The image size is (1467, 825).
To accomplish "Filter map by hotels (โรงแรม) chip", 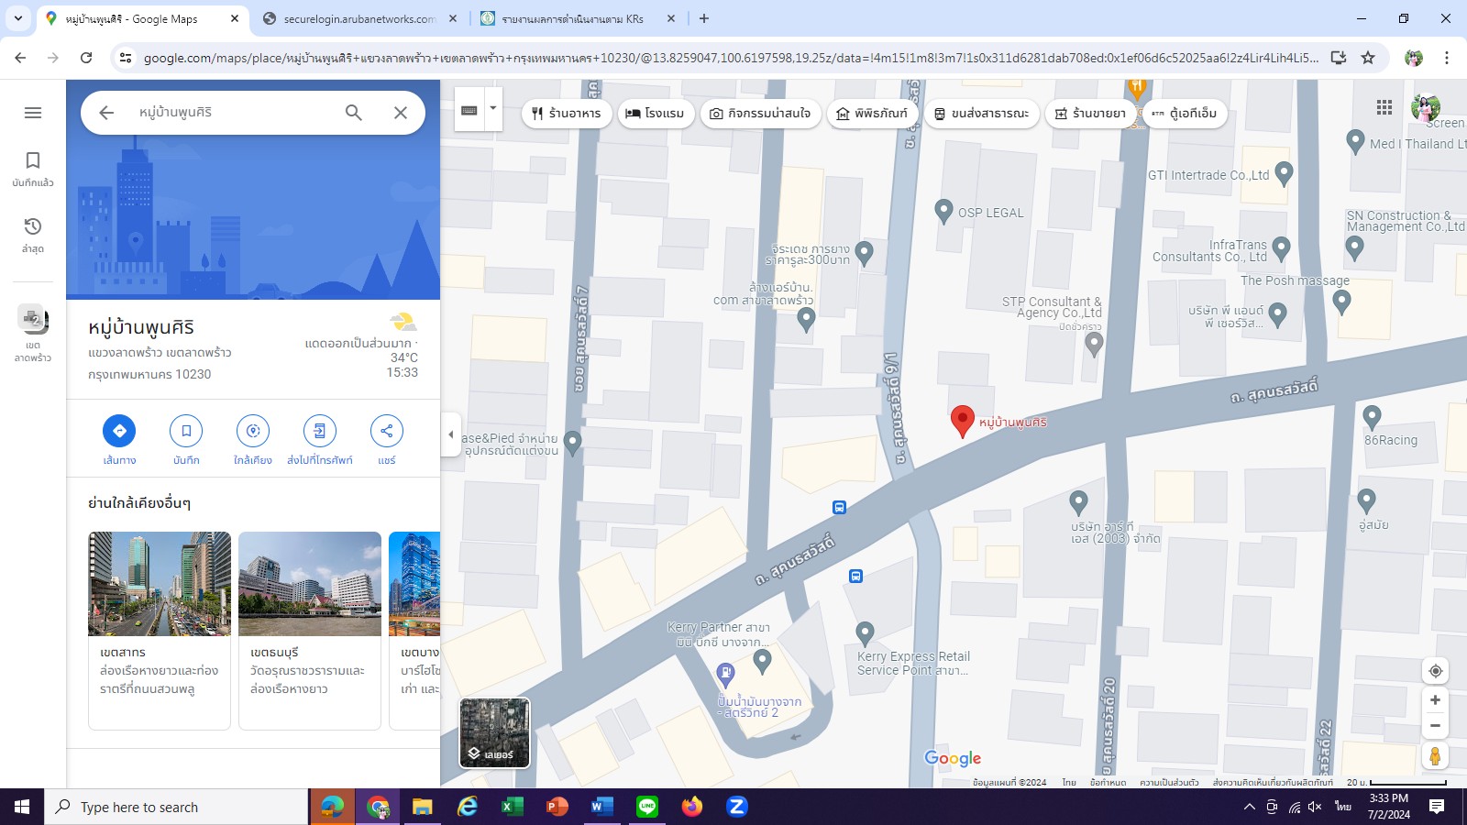I will (x=655, y=114).
